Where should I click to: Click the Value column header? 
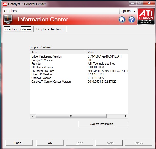pyautogui.click(x=107, y=52)
